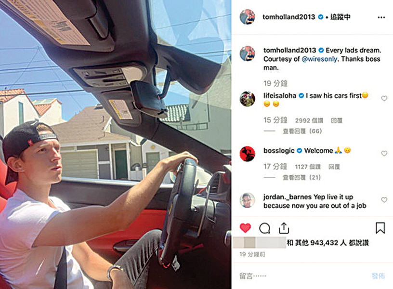
Task: Expand the 66 replies under the lifeisaloha comment
Action: click(x=302, y=131)
